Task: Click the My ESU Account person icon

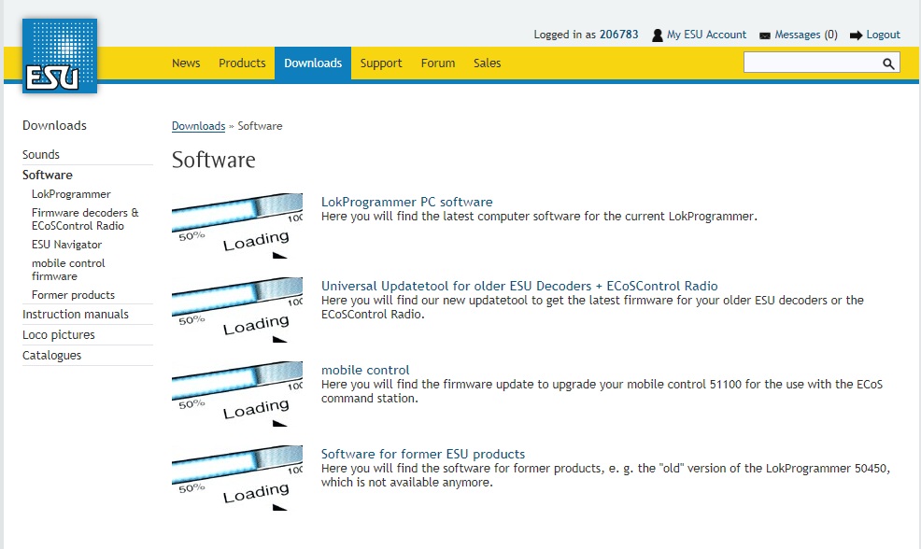Action: [x=658, y=35]
